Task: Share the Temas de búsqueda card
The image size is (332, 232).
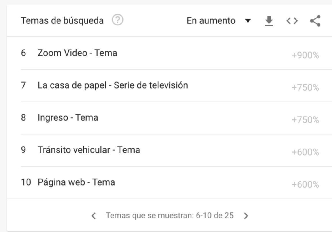Action: coord(315,21)
